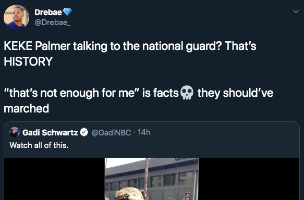
Task: Open Gadi Schwartz's small profile avatar
Action: click(x=15, y=132)
